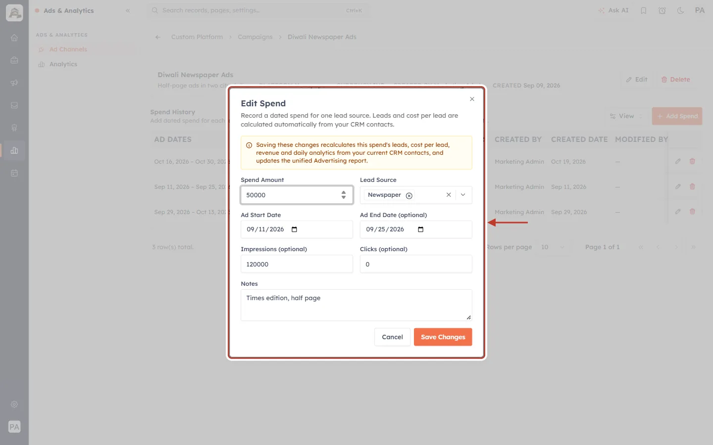Edit the Sep 11, 2026 spend row
The height and width of the screenshot is (445, 713).
[678, 186]
